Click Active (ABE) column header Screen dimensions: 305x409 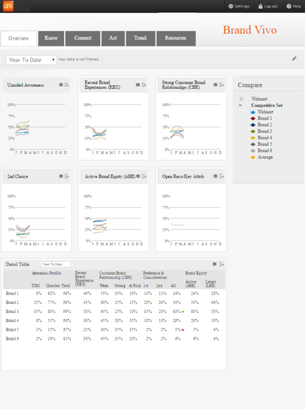(x=191, y=284)
